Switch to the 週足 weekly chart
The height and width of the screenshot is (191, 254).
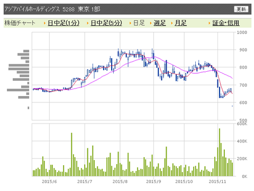(160, 23)
